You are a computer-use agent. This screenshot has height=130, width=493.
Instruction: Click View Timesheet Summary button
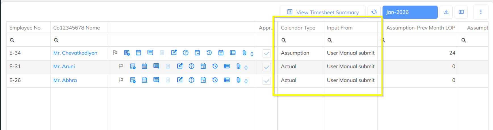323,12
